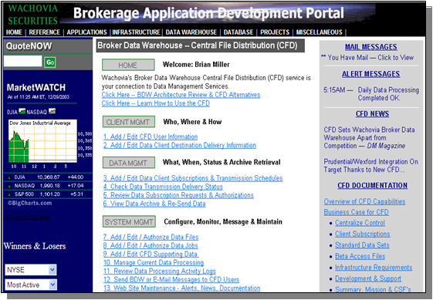Click the DJIA chart icon in MarketWATCH
The height and width of the screenshot is (300, 433).
[22, 111]
